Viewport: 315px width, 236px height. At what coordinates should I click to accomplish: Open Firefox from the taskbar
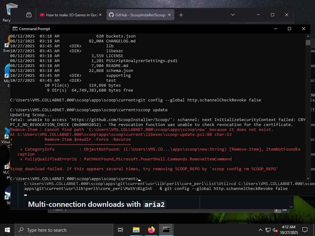151,230
